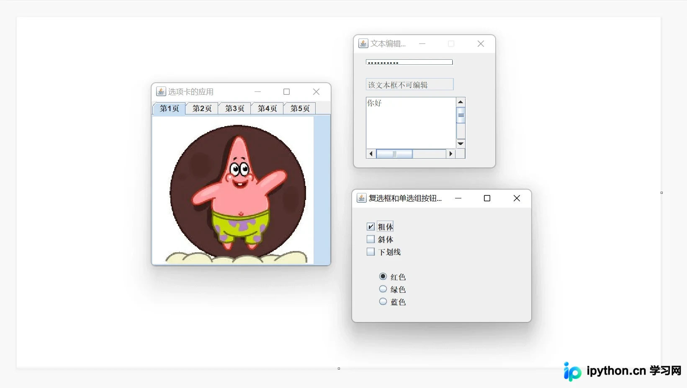Click Java icon in 文本编辑 window title
This screenshot has width=687, height=388.
pos(363,43)
